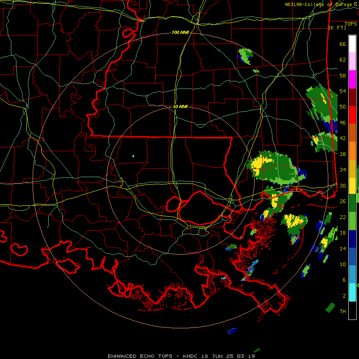Screen dimensions: 359x359
Task: Click the "58" legend value
Action: [343, 75]
